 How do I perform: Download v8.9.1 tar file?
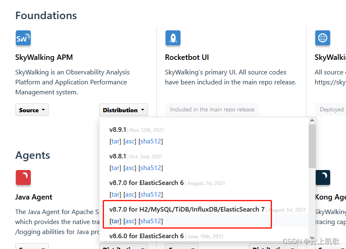(116, 141)
